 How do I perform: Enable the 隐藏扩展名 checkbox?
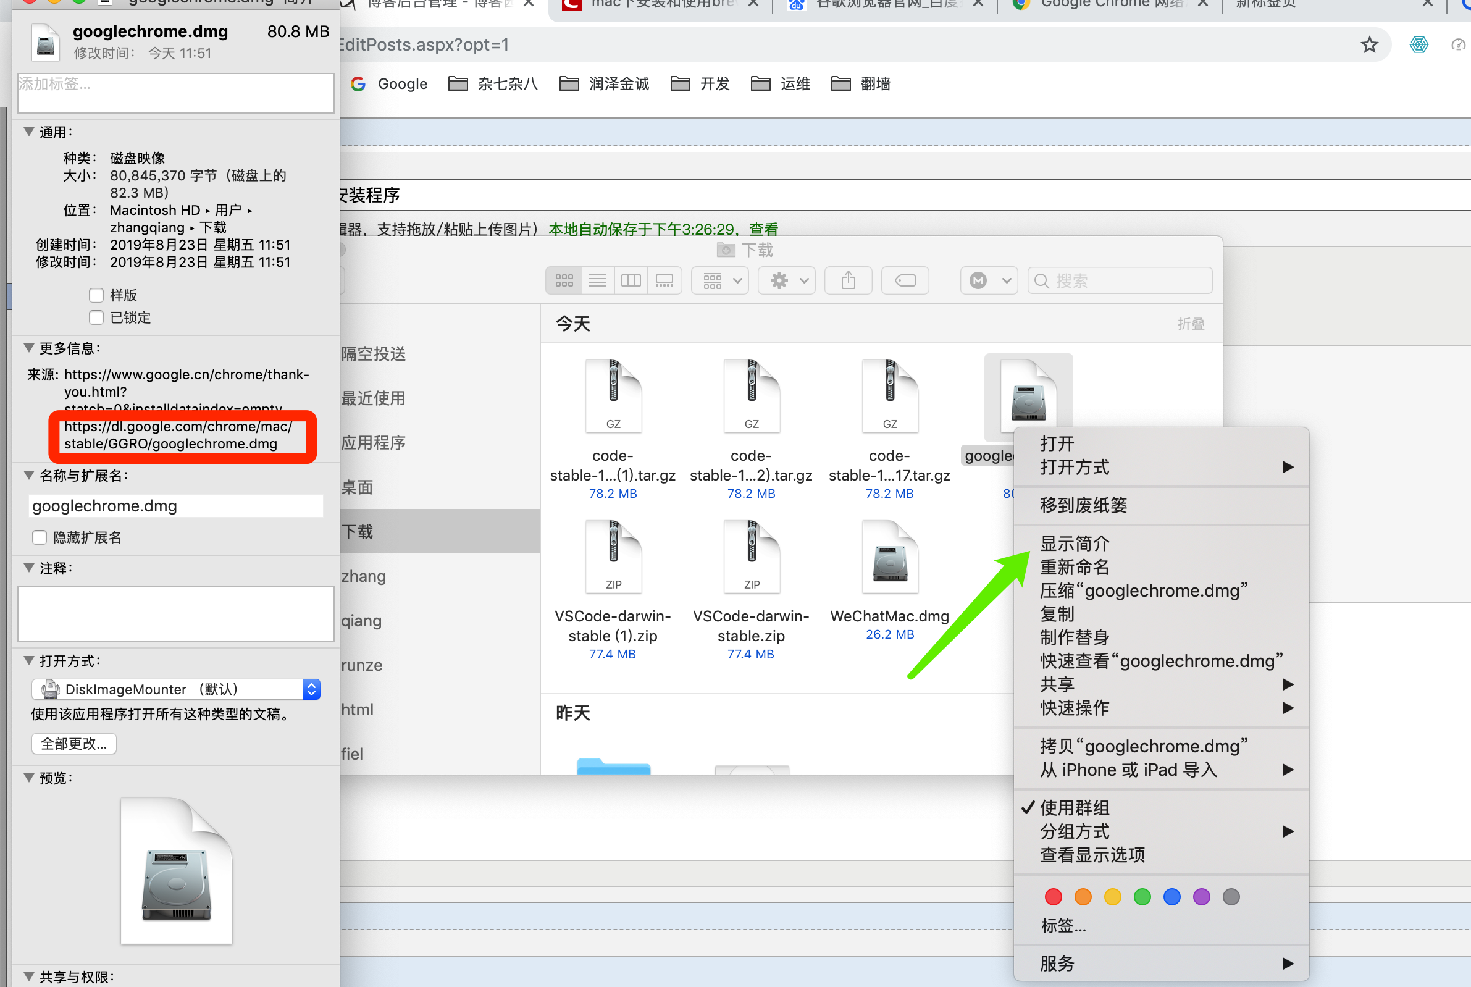tap(39, 537)
